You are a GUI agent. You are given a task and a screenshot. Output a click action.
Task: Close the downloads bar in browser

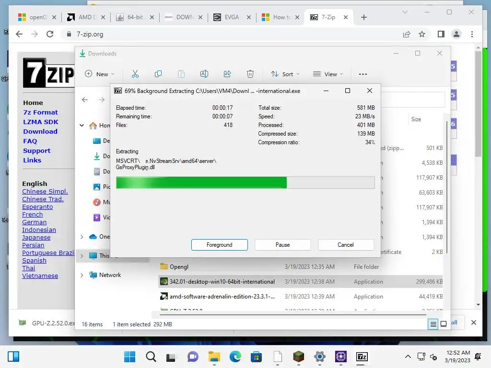(473, 322)
